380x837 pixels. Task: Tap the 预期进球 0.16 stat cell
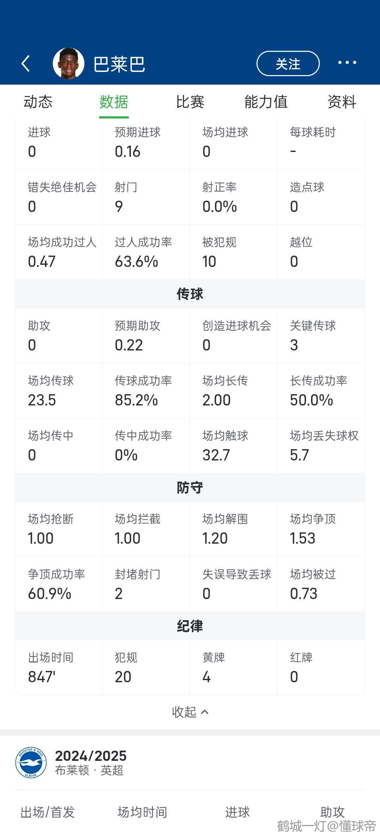click(x=146, y=142)
